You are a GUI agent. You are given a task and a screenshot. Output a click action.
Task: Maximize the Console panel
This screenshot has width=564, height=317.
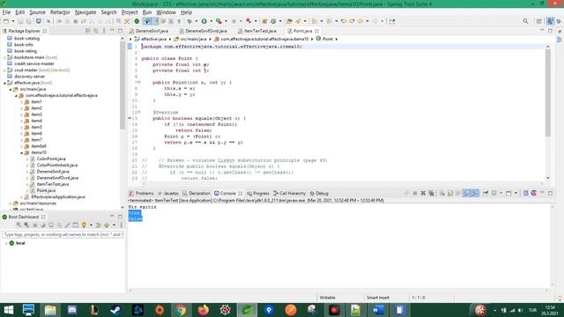click(x=550, y=194)
